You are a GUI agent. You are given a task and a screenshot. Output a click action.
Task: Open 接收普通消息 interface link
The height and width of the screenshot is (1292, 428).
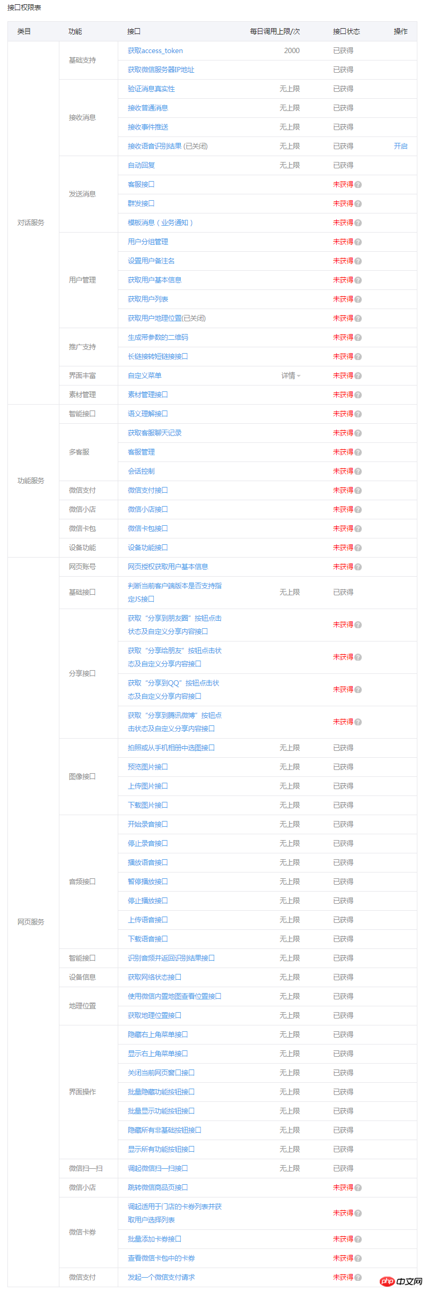148,108
